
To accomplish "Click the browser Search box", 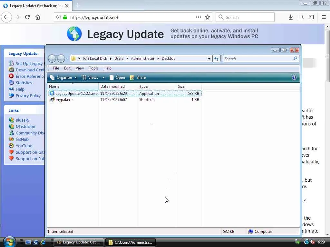I will (245, 17).
